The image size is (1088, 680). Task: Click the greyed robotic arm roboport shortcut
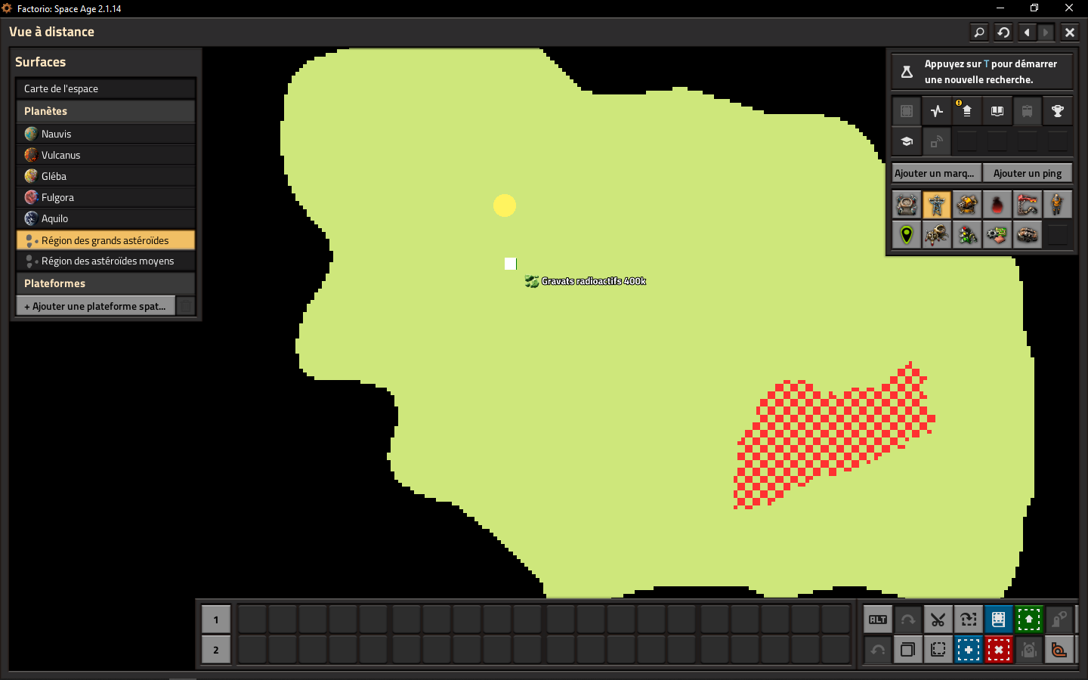[x=1059, y=620]
